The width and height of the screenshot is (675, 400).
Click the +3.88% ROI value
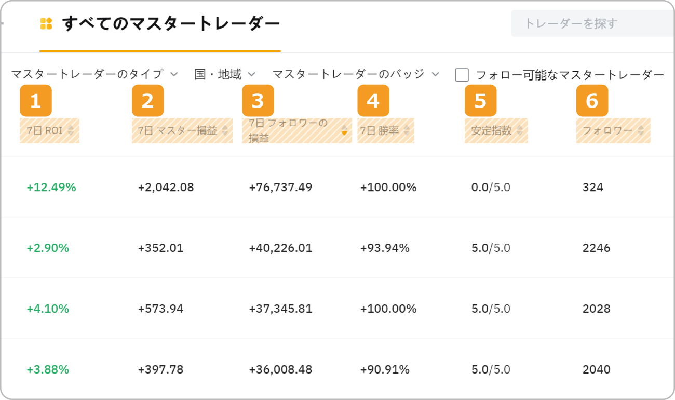point(48,369)
